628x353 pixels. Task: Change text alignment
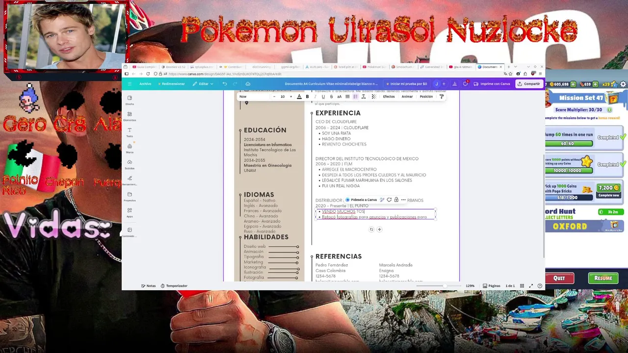pyautogui.click(x=347, y=97)
